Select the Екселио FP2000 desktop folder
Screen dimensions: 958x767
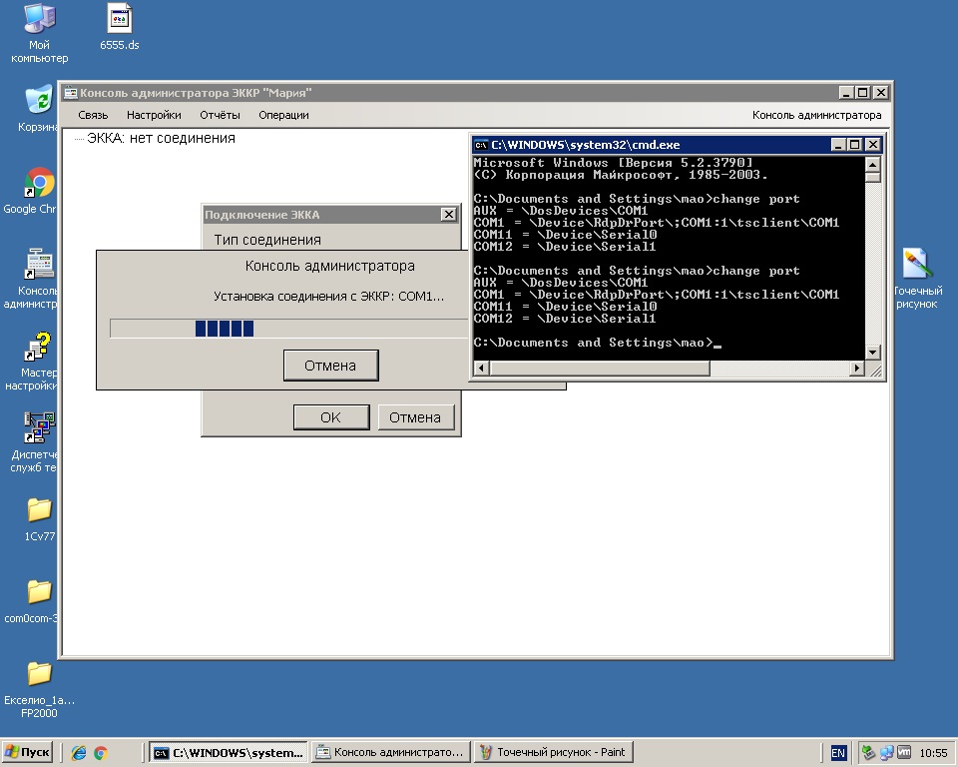coord(39,673)
